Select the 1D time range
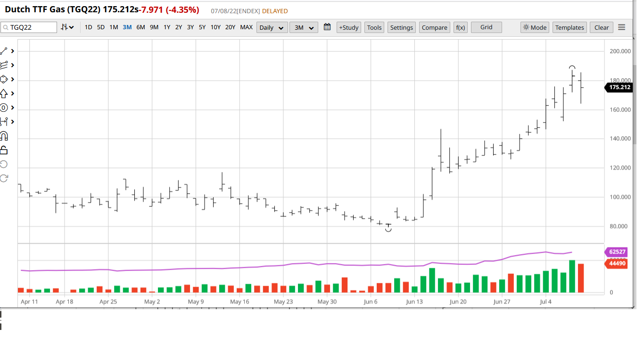644x362 pixels. [88, 27]
